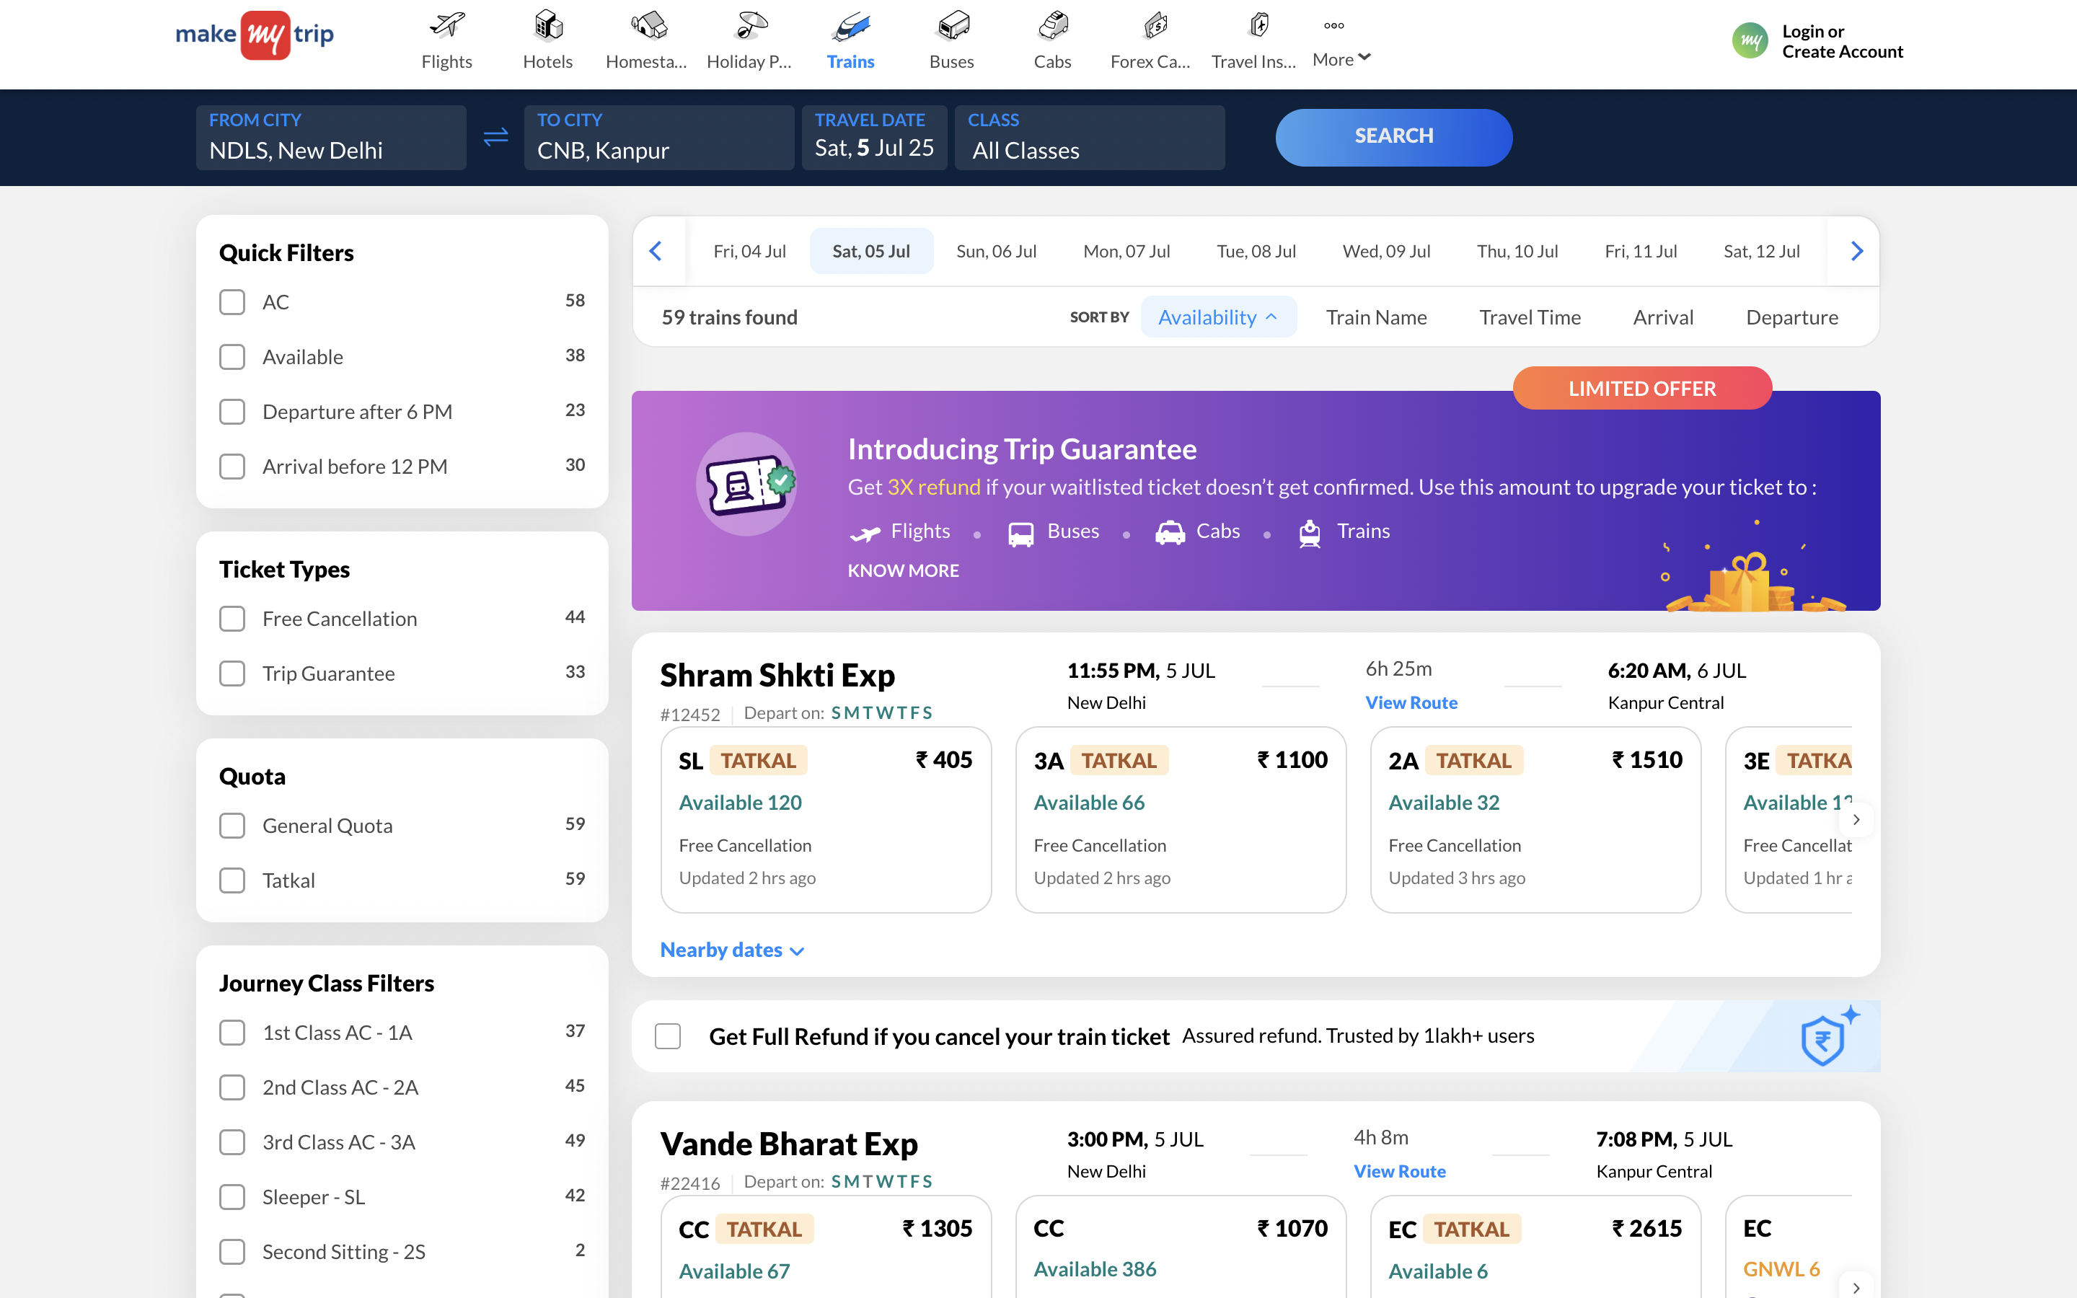
Task: Select Mon, 07 Jul date tab
Action: (x=1126, y=252)
